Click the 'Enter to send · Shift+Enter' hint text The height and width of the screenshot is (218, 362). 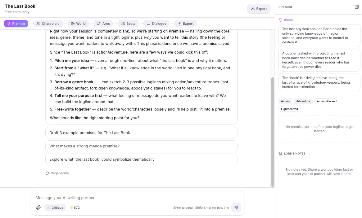point(201,208)
